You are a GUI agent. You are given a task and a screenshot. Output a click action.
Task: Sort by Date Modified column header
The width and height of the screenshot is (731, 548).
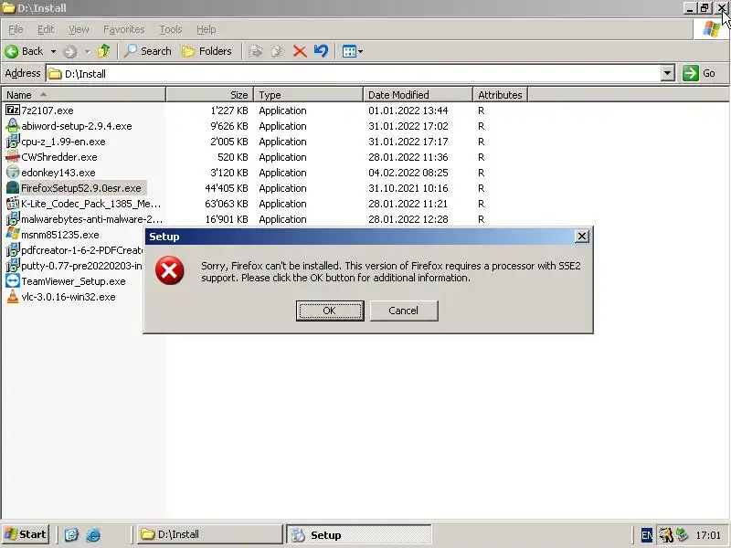click(418, 95)
